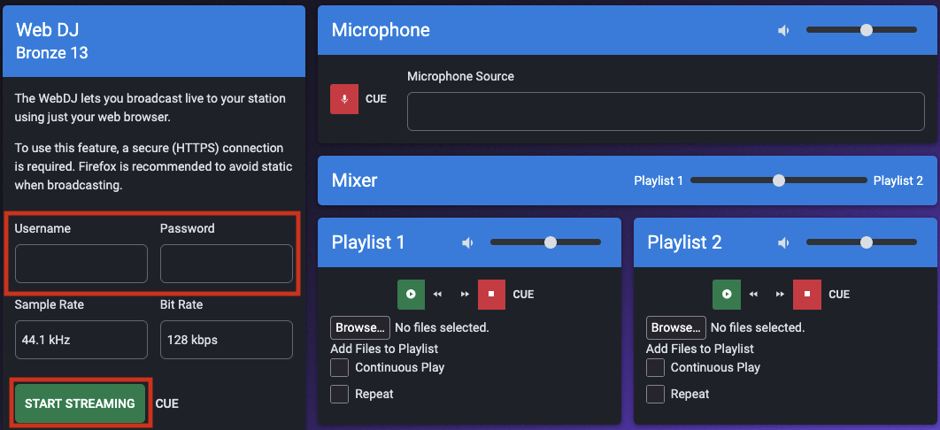Click the fast-forward icon in Playlist 1
The height and width of the screenshot is (430, 940).
point(465,294)
